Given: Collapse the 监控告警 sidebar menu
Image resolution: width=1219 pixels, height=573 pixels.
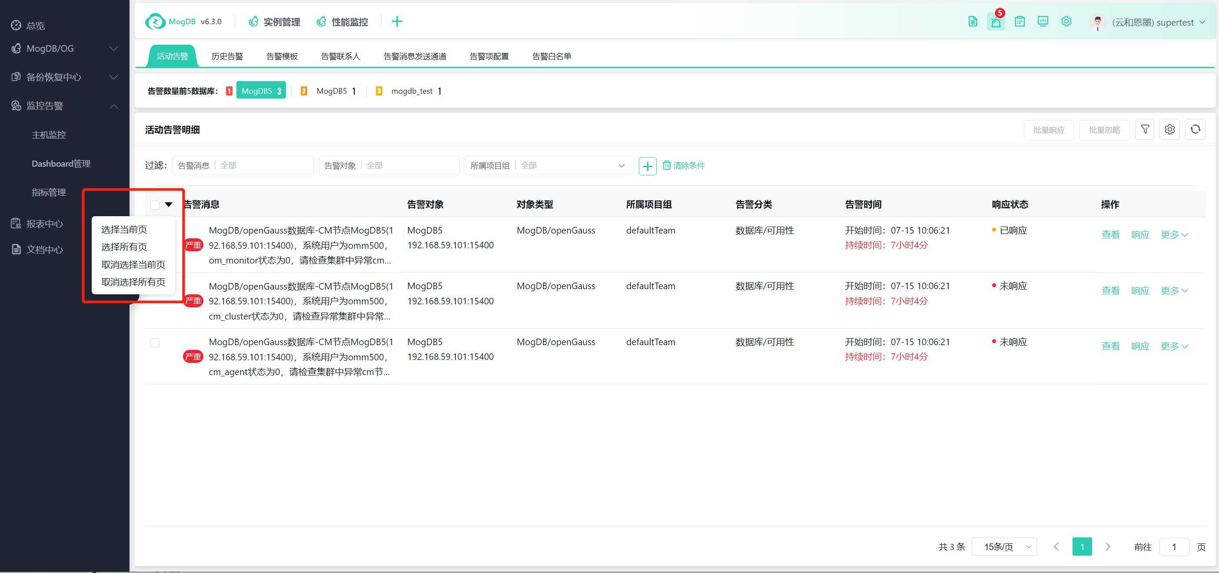Looking at the screenshot, I should coord(113,106).
